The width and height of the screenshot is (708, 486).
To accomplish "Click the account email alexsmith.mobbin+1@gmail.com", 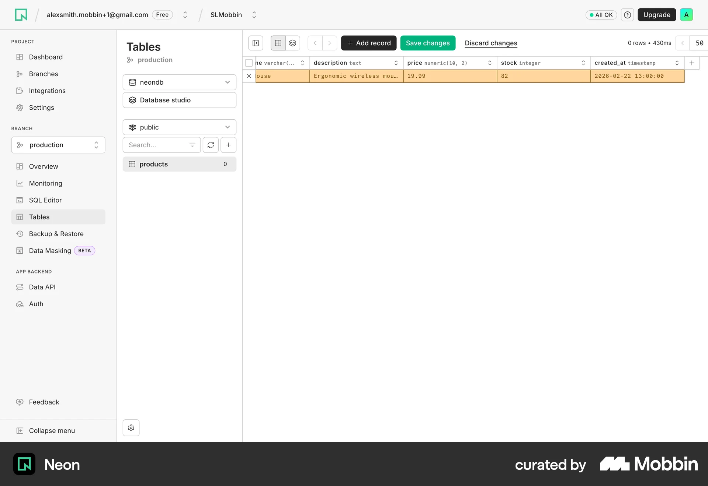I will [97, 15].
